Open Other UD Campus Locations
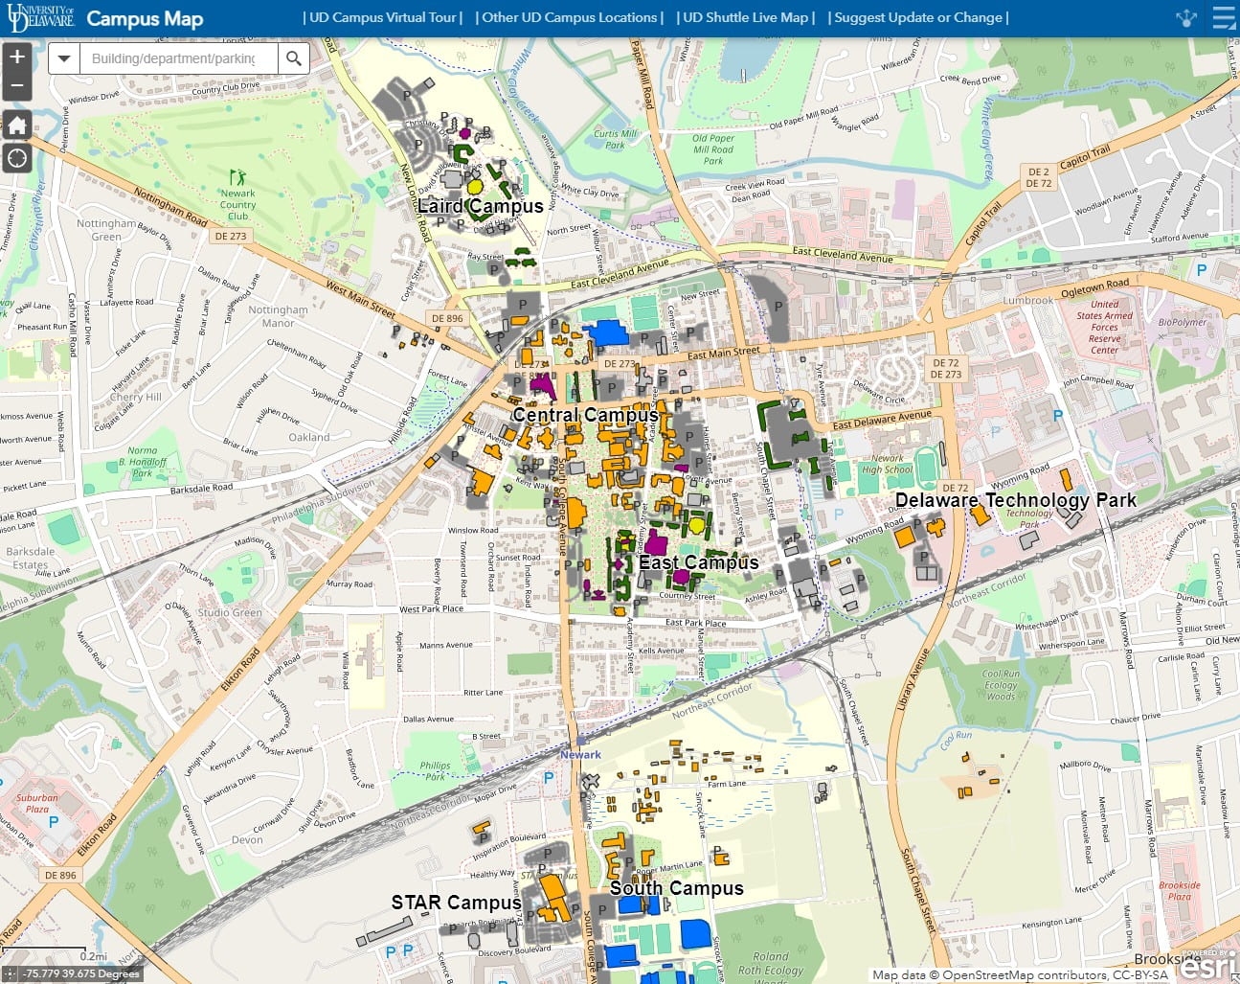This screenshot has width=1240, height=984. [x=570, y=17]
